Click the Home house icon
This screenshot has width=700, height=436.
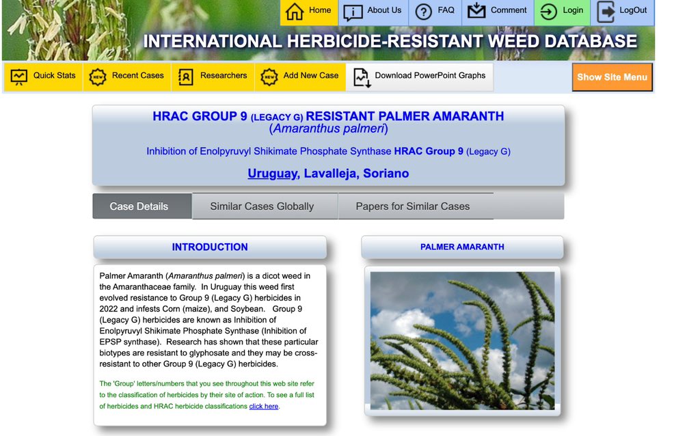click(295, 12)
